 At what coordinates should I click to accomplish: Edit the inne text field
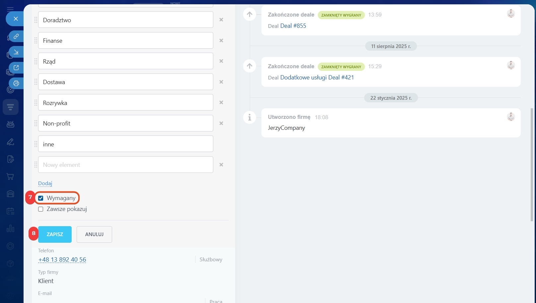pos(126,144)
